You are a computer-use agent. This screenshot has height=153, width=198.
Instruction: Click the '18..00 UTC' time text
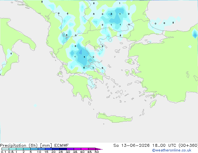click(x=164, y=146)
